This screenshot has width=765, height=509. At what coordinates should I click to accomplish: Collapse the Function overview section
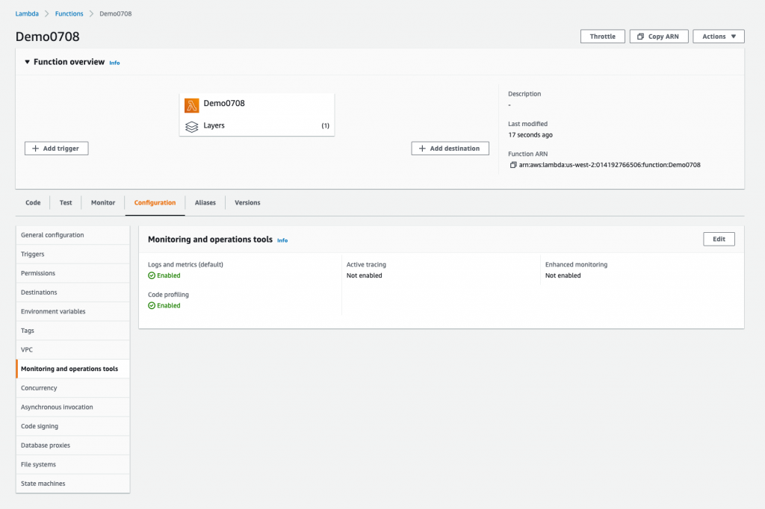27,62
